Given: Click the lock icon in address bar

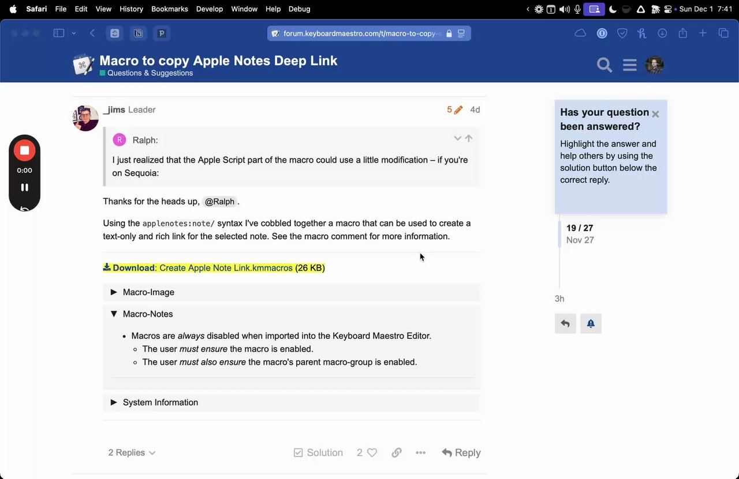Looking at the screenshot, I should (449, 33).
